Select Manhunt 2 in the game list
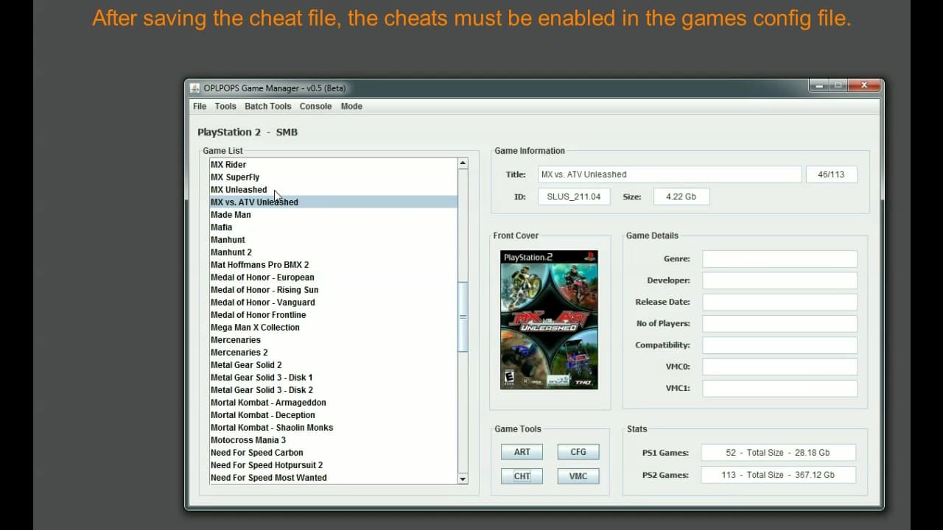 [x=333, y=252]
